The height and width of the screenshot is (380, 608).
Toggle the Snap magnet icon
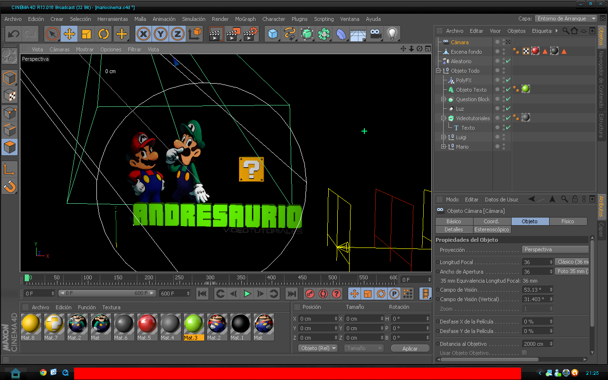pos(10,187)
